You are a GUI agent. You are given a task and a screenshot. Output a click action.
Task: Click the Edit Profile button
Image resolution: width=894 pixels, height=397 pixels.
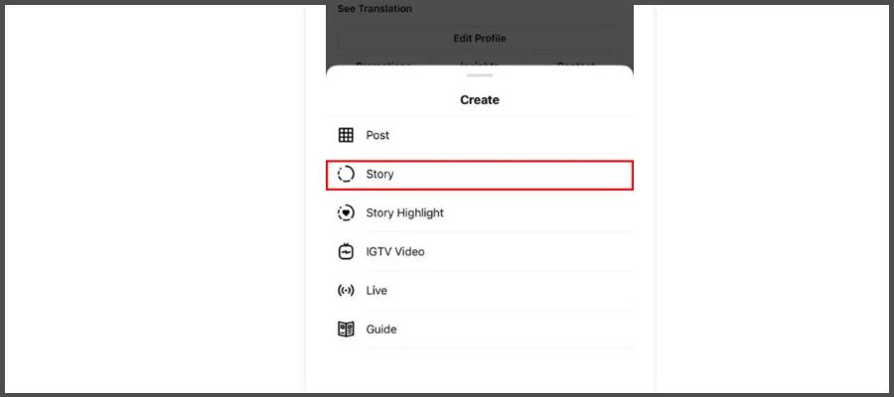pos(479,39)
